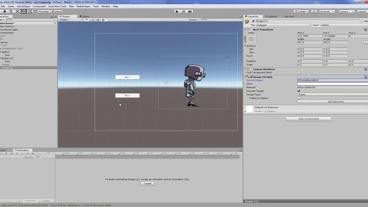The width and height of the screenshot is (368, 207).
Task: Switch to the Scene tab
Action: coord(68,17)
